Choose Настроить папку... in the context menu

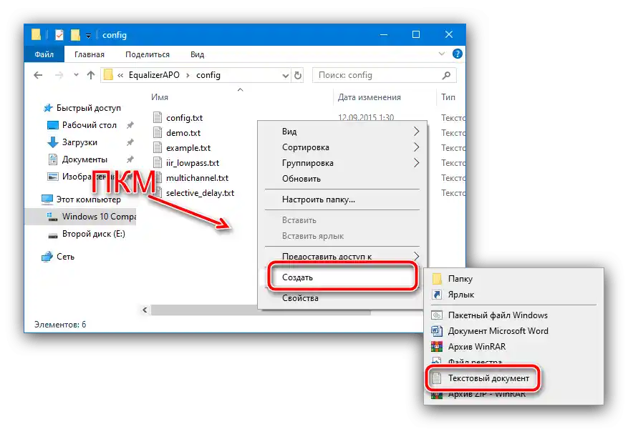pyautogui.click(x=342, y=199)
